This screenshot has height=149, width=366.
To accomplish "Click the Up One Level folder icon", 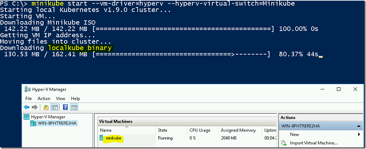I will [x=46, y=107].
